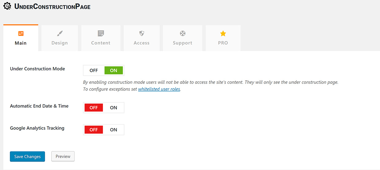The image size is (380, 170).
Task: Select ON for Under Construction Mode
Action: 114,71
